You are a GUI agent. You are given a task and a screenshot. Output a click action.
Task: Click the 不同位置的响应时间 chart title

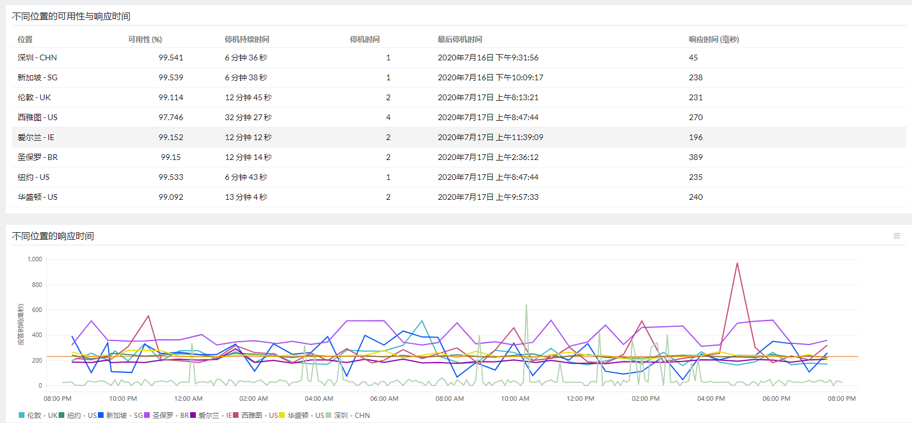(53, 236)
